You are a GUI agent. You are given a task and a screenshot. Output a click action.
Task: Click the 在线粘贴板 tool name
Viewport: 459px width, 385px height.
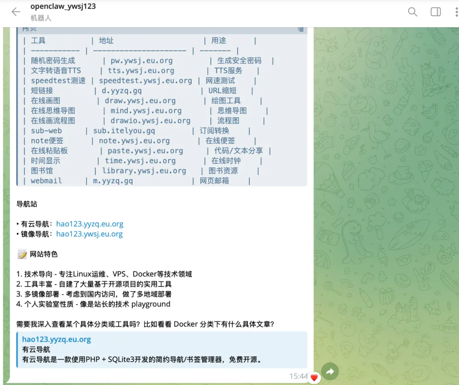[x=49, y=151]
